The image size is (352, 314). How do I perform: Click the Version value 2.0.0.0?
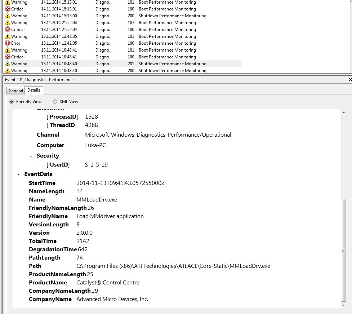(84, 233)
